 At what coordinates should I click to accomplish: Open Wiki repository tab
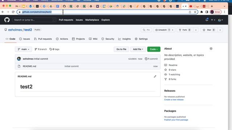93,39
